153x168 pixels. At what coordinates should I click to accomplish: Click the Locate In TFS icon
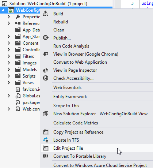(46, 140)
